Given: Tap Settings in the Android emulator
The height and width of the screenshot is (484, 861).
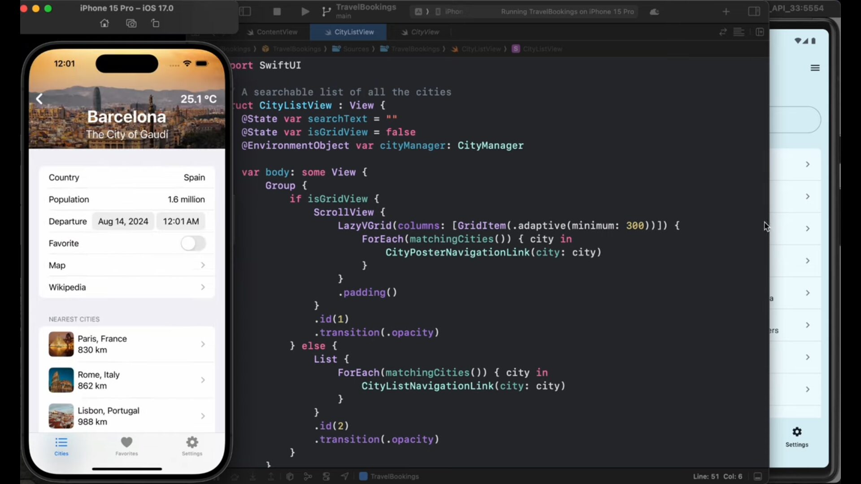Looking at the screenshot, I should [x=797, y=437].
